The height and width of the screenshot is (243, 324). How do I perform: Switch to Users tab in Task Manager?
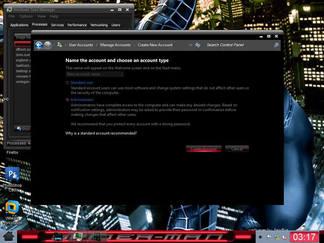[x=116, y=25]
